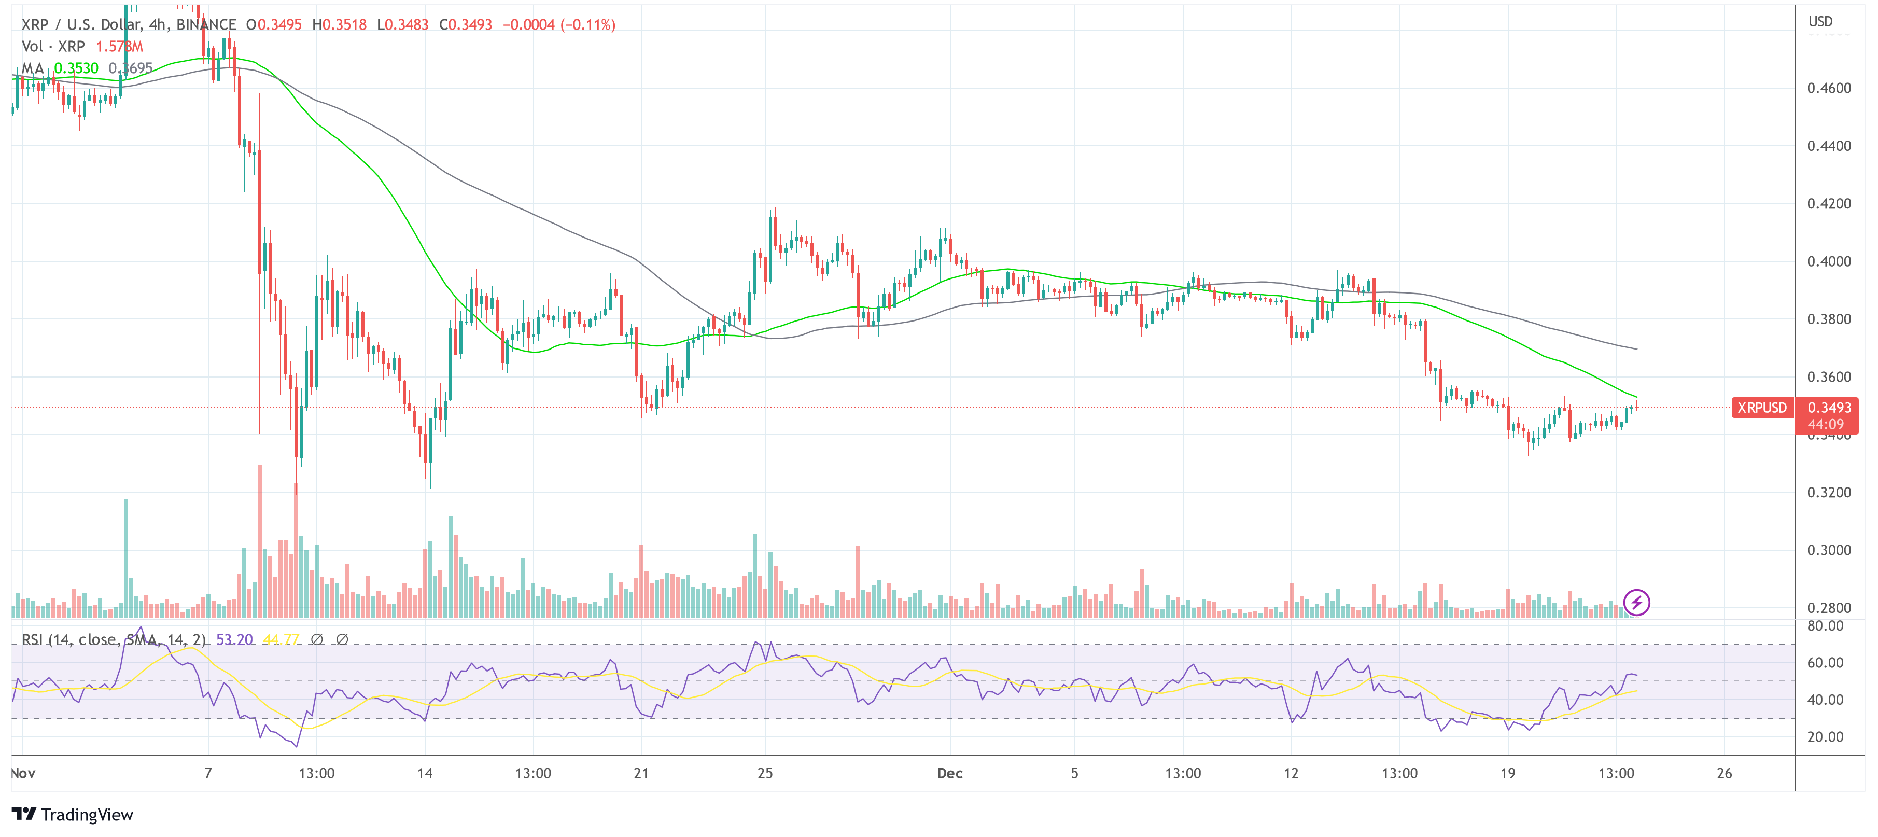Select the MA indicator legend label
The height and width of the screenshot is (837, 1878).
pos(33,68)
